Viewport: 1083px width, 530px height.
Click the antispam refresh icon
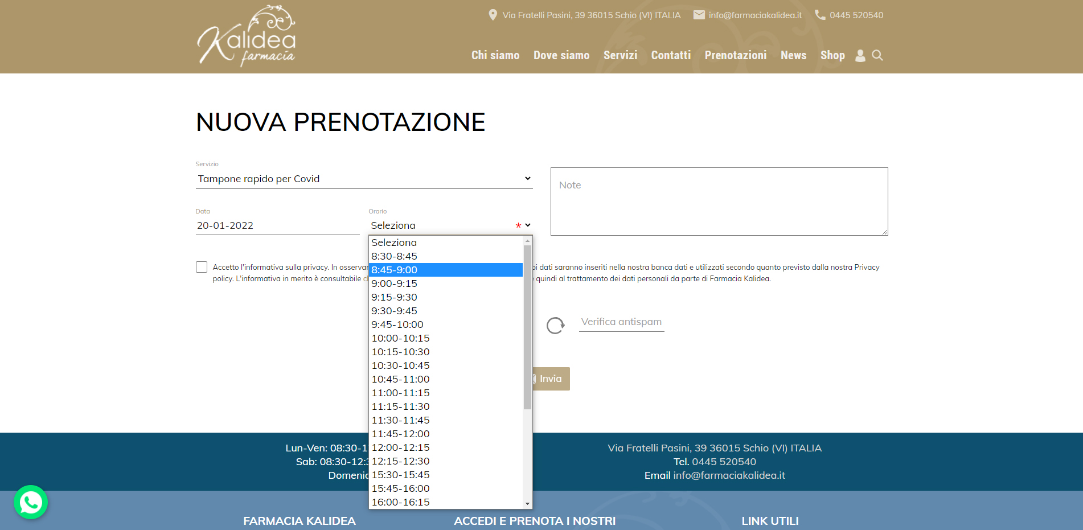[555, 326]
